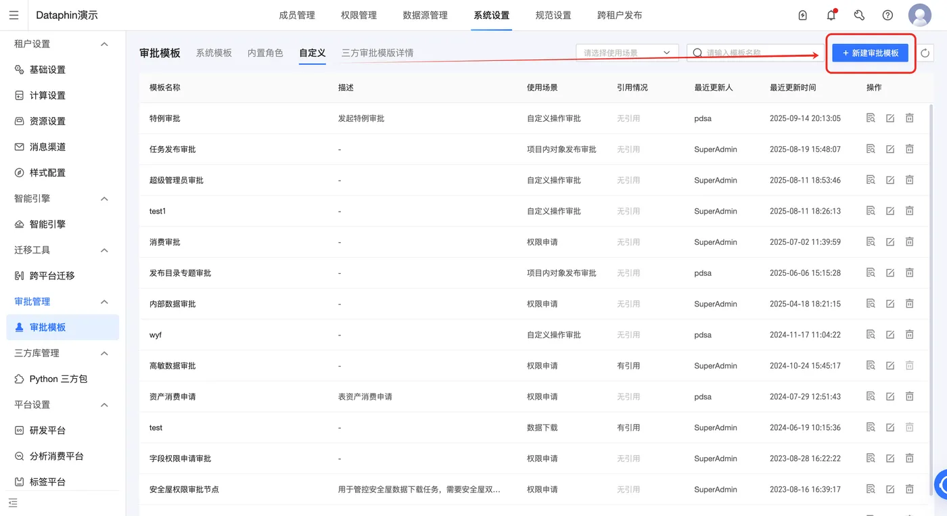Open 计算设置 in the sidebar
This screenshot has width=947, height=516.
47,95
